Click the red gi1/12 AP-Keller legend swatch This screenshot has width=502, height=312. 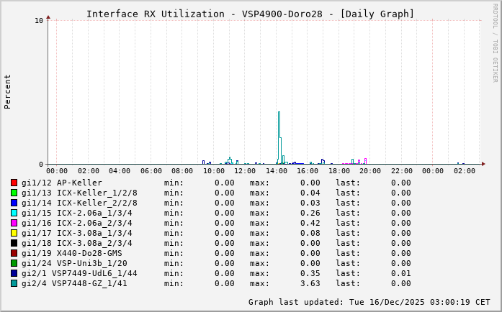14,183
